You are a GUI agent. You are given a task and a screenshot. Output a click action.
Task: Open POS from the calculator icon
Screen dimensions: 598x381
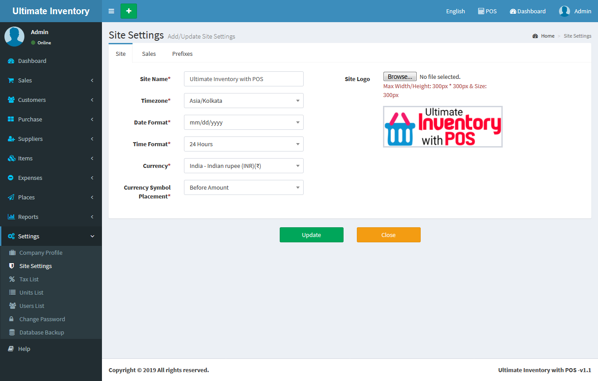(481, 11)
